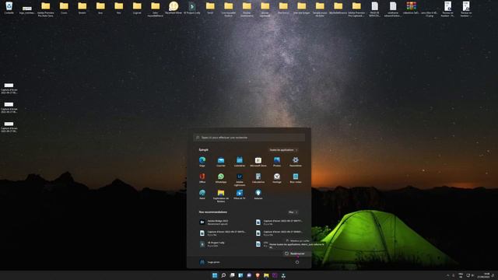Open the Courrier mail app
The image size is (498, 280).
[x=221, y=161]
